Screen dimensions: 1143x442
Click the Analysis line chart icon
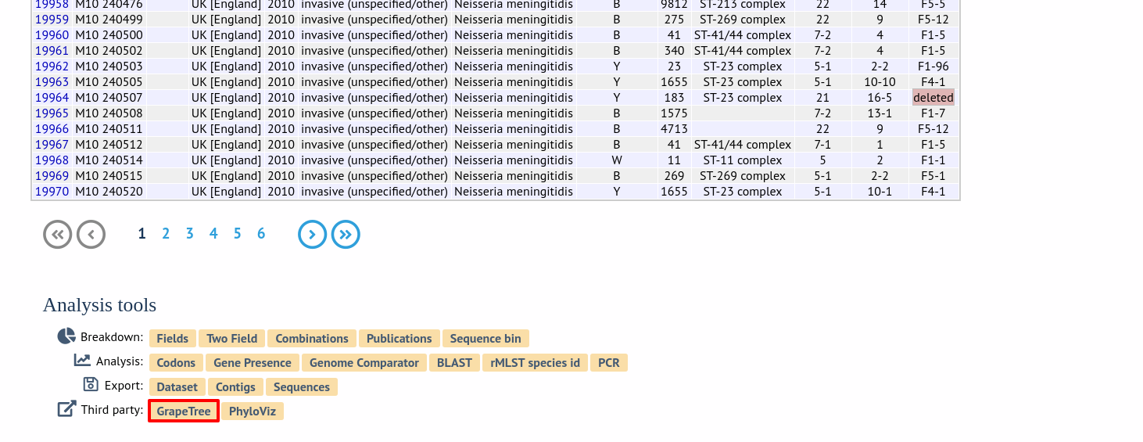coord(82,360)
